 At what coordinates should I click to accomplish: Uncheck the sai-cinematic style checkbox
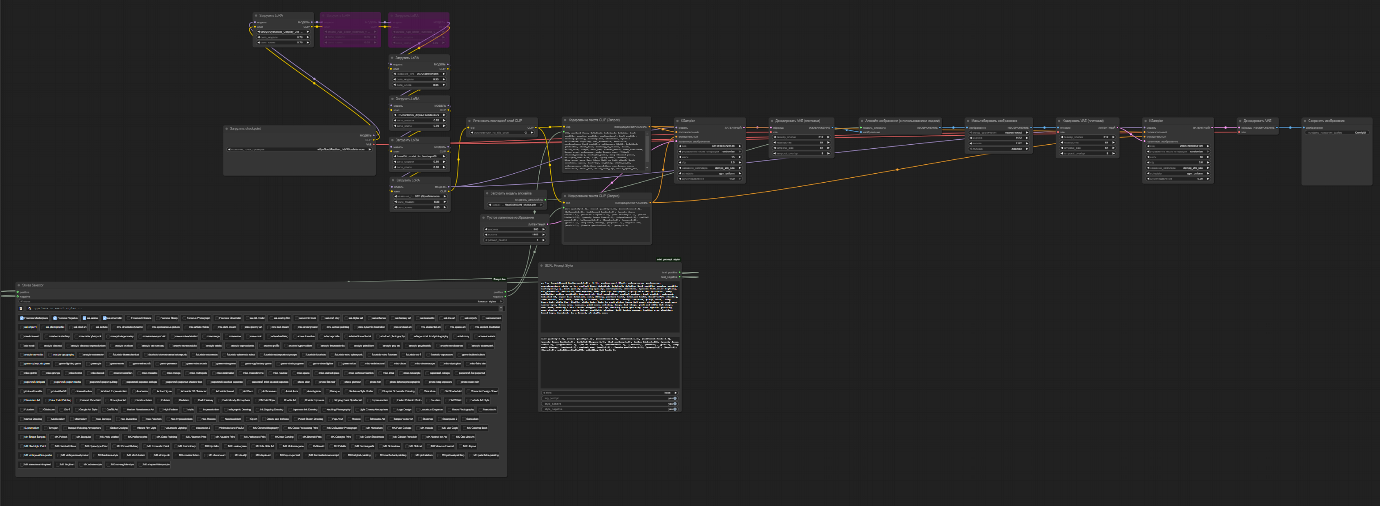(105, 318)
